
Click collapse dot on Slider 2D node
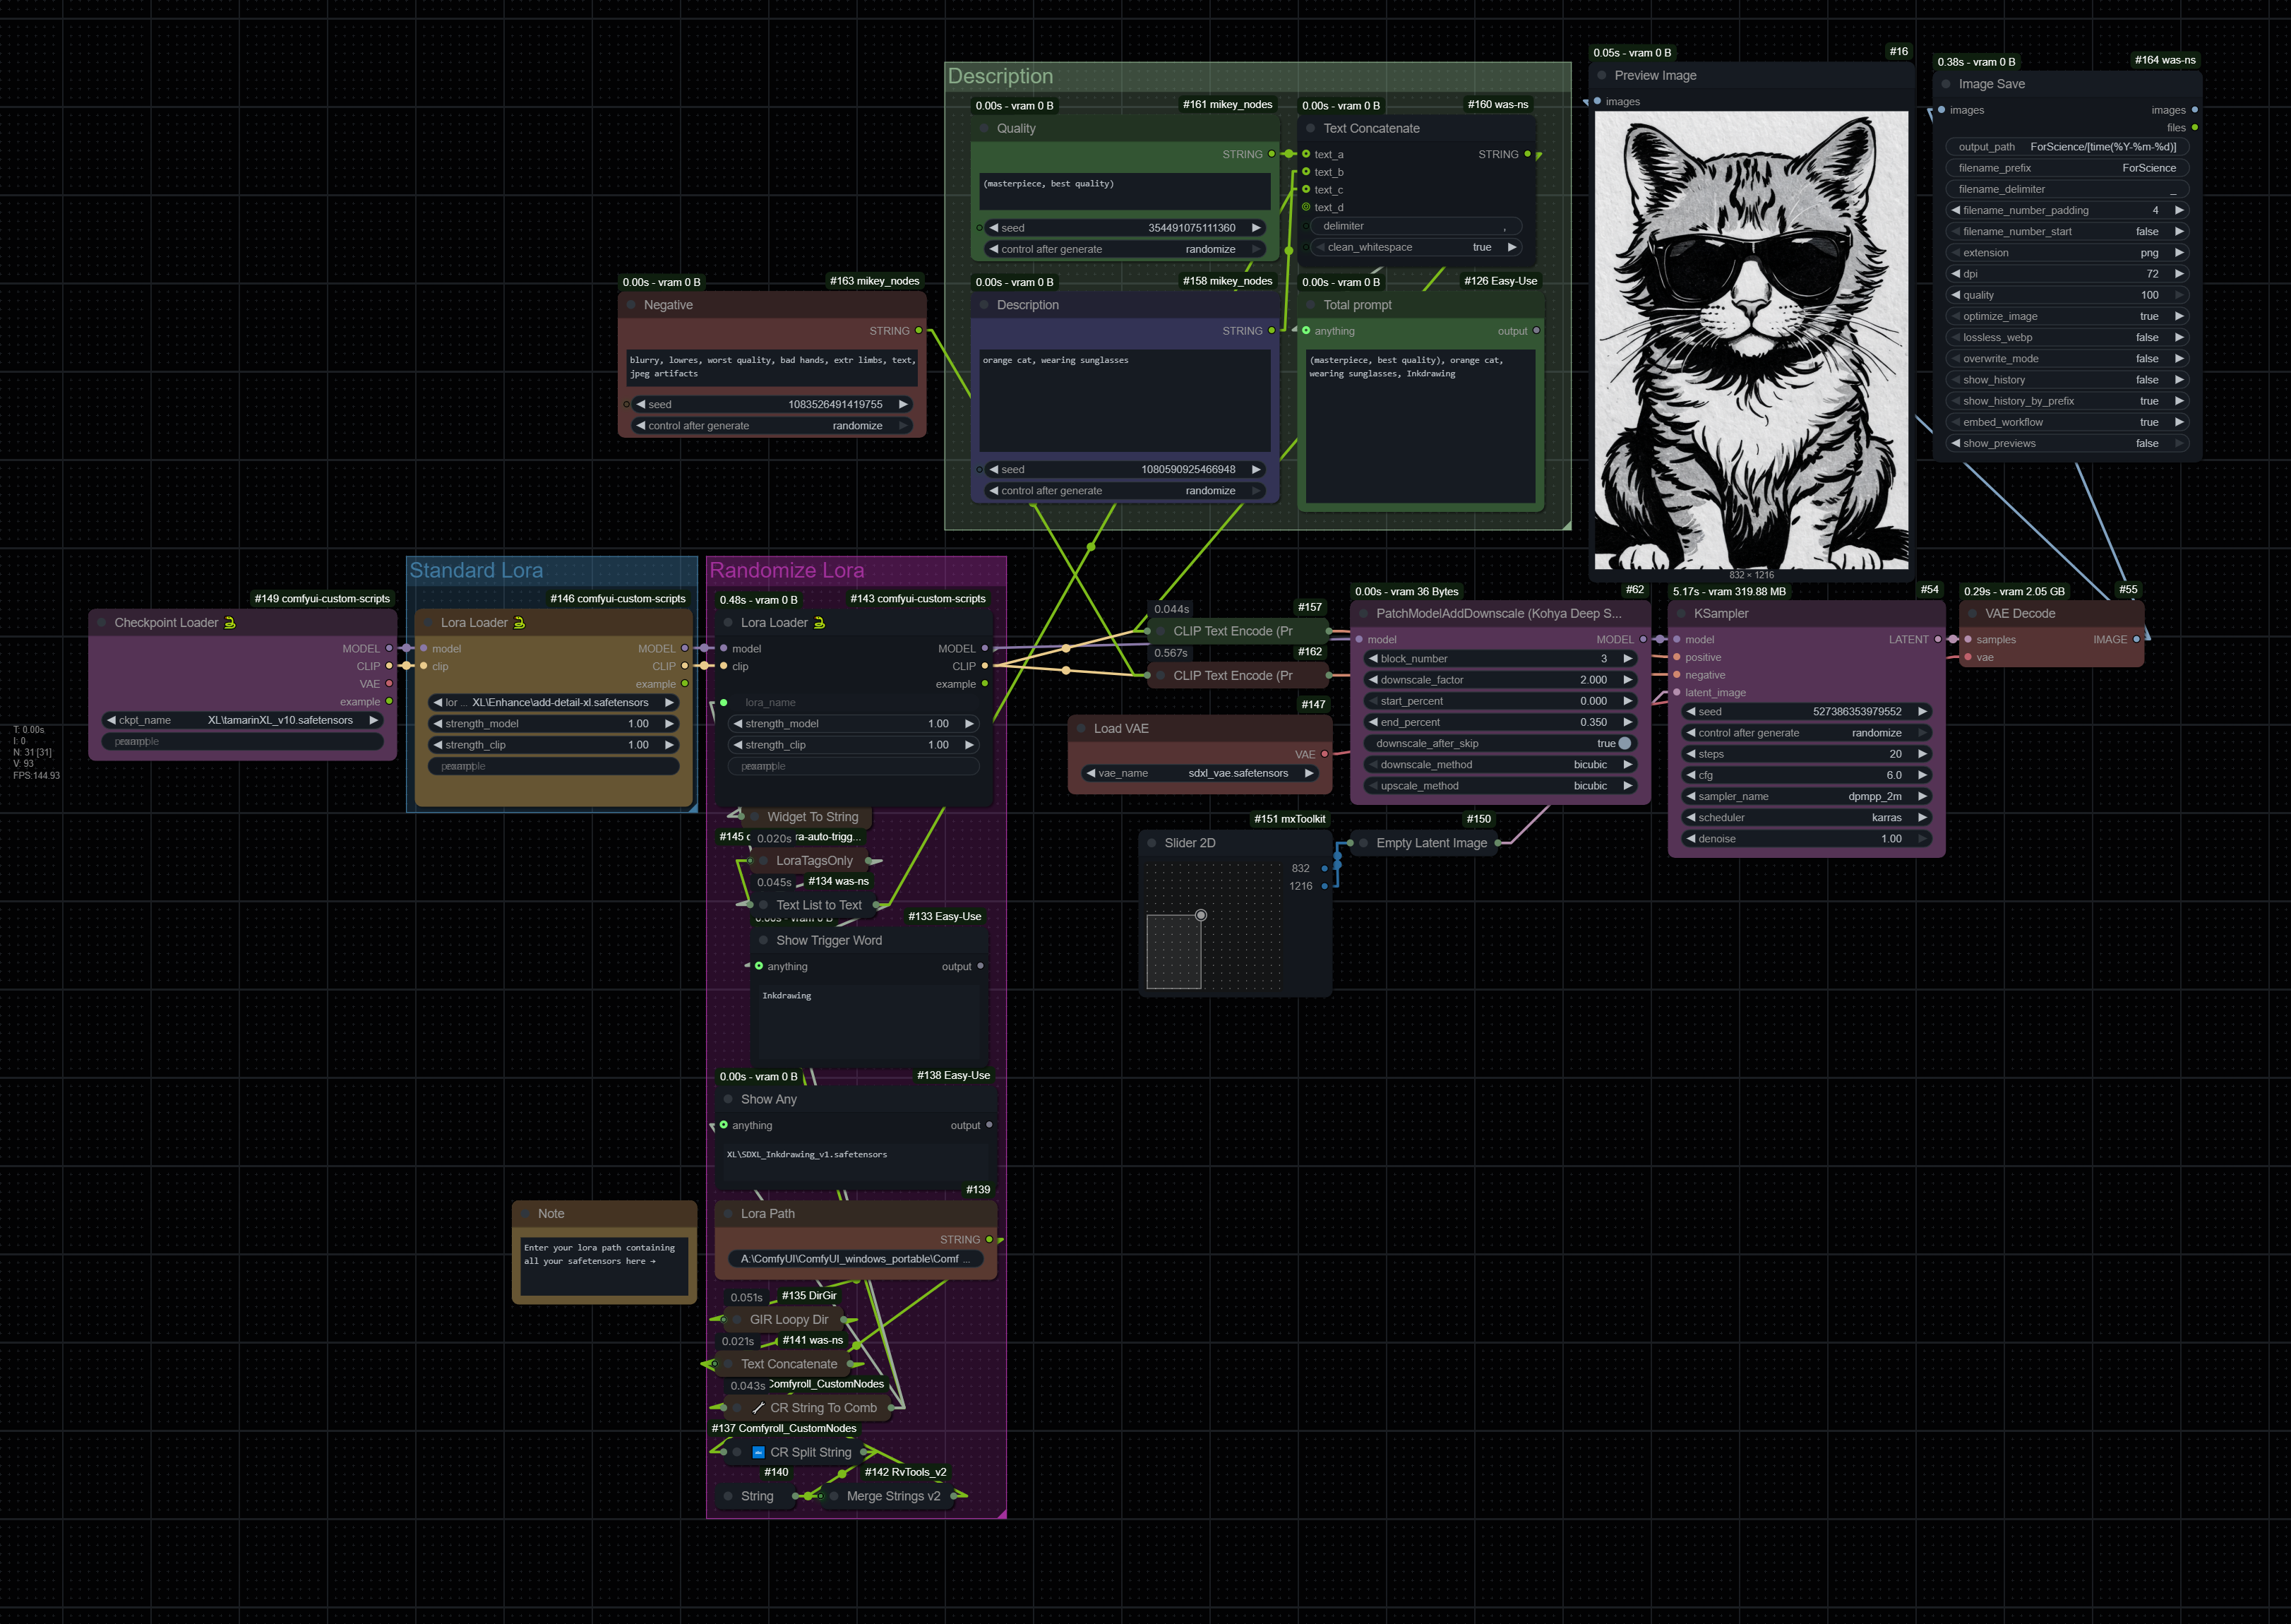1152,843
